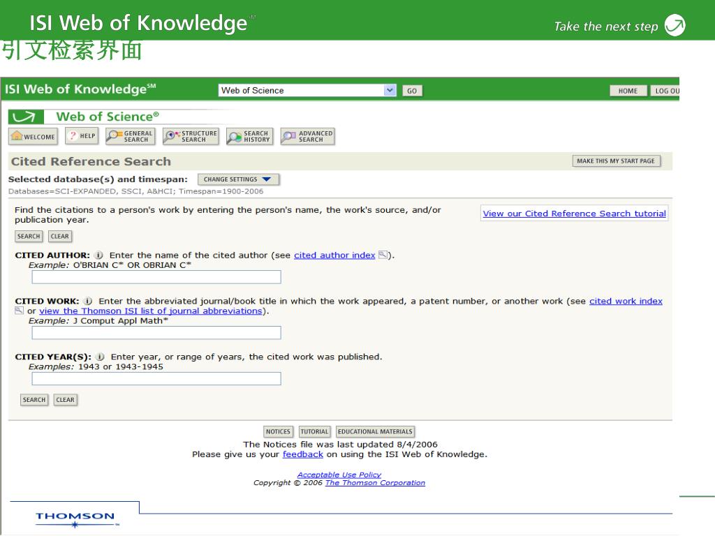Click the Welcome home icon button
715x536 pixels.
[34, 136]
